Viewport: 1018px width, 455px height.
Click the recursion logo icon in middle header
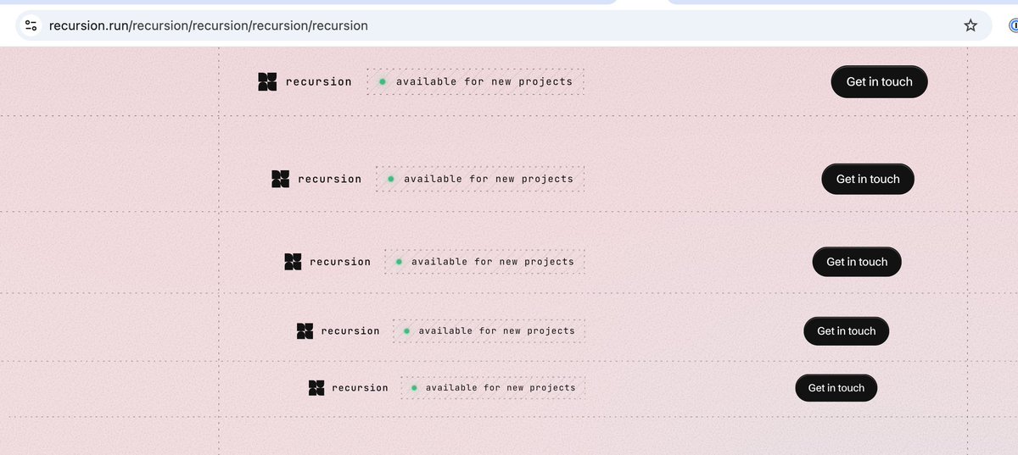(x=293, y=262)
